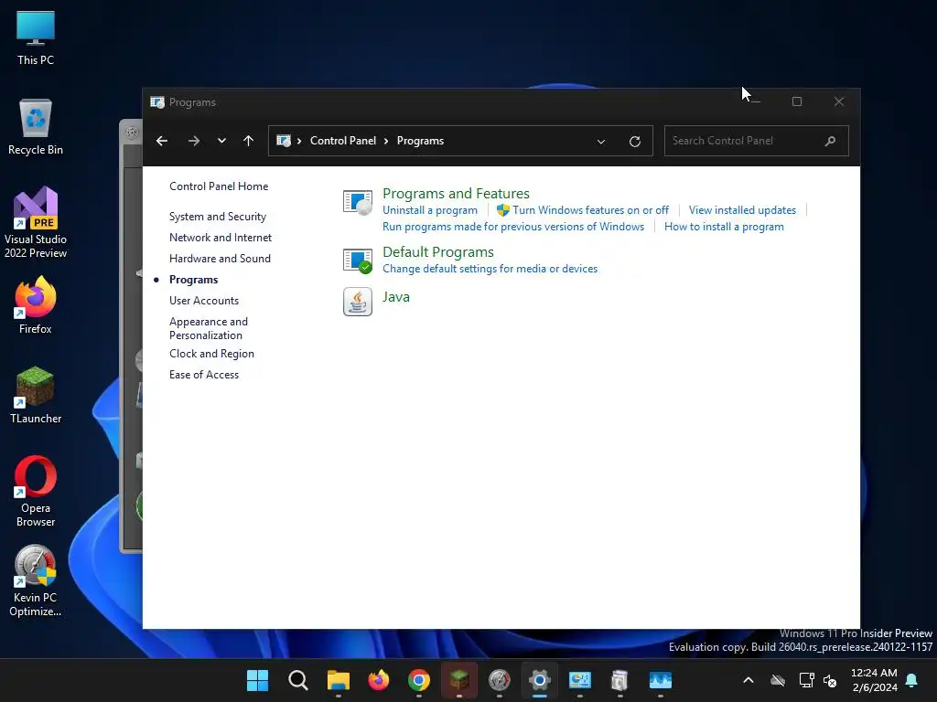Open Google Chrome from taskbar
Screen dimensions: 937x702
(x=419, y=680)
